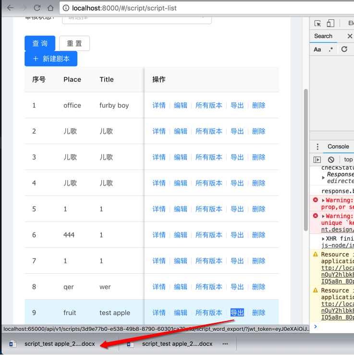Select the 'office' place cell

coord(72,105)
